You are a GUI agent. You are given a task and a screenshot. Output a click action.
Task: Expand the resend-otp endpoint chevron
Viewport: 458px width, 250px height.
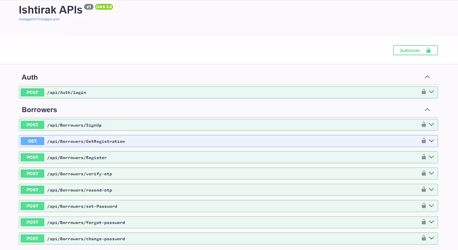431,190
